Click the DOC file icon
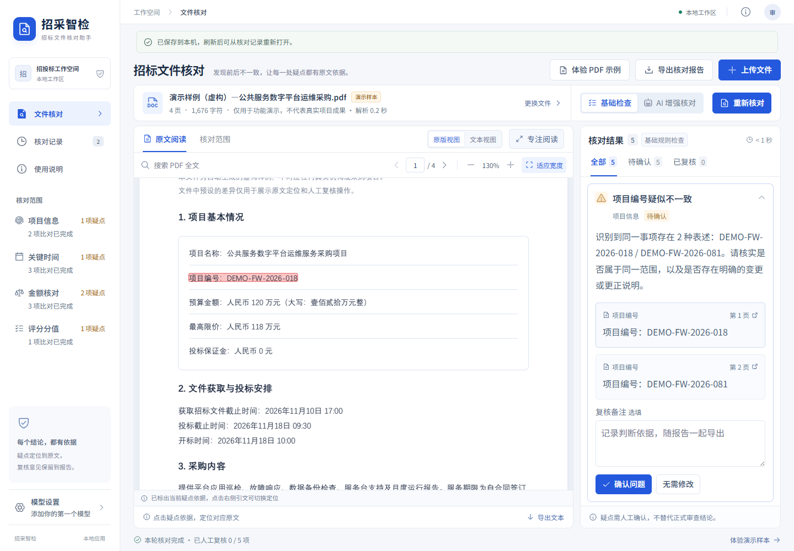The image size is (794, 551). coord(153,103)
